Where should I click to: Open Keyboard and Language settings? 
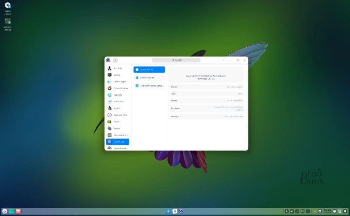(x=117, y=135)
